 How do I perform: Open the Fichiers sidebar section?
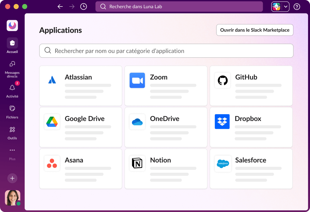tap(12, 109)
